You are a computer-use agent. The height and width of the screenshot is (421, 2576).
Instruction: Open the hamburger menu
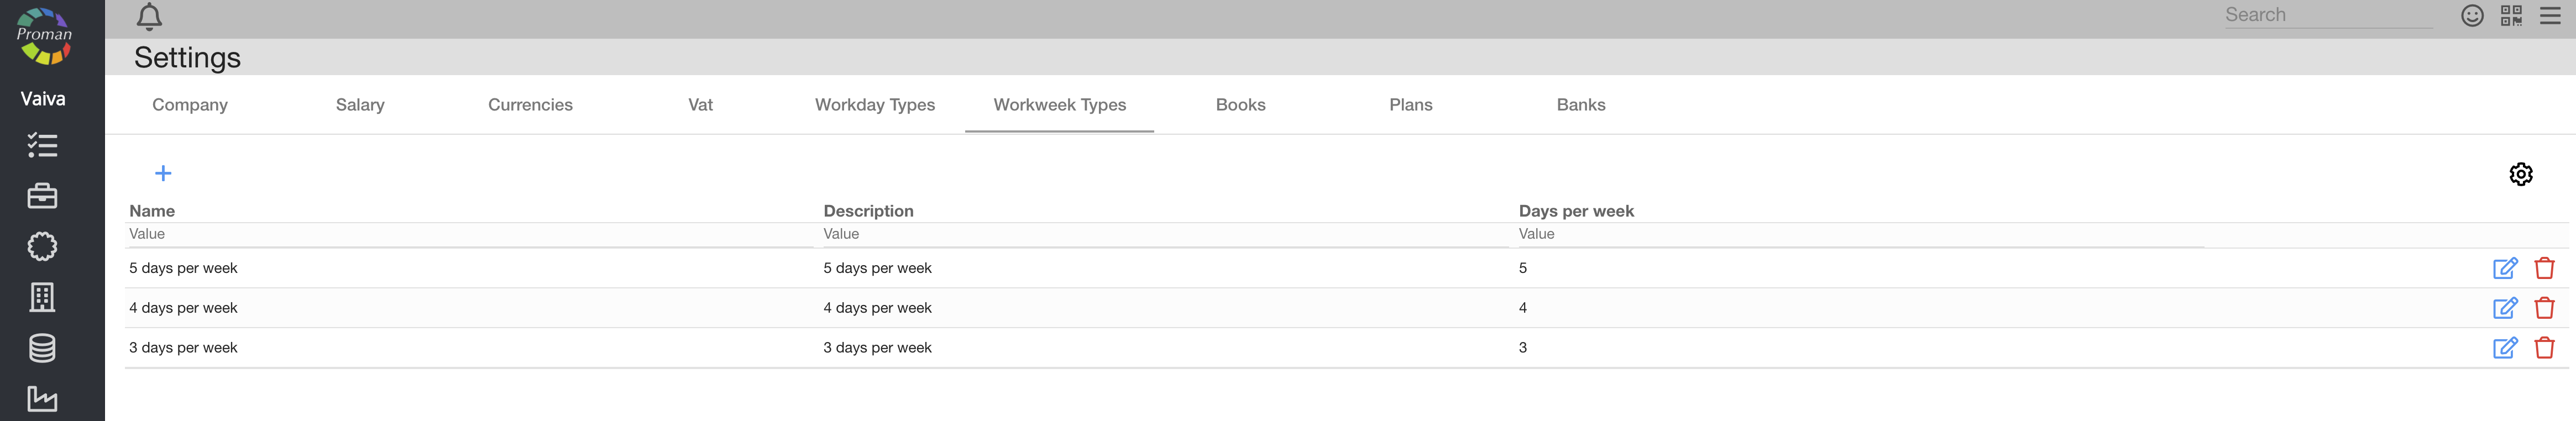point(2549,16)
